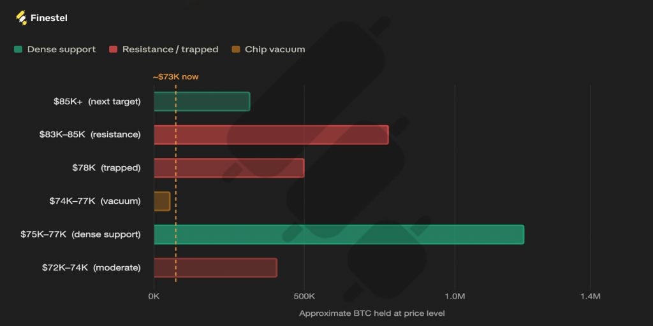Screen dimensions: 653x326
Task: Click the orange Chip vacuum legend swatch
Action: (x=236, y=50)
